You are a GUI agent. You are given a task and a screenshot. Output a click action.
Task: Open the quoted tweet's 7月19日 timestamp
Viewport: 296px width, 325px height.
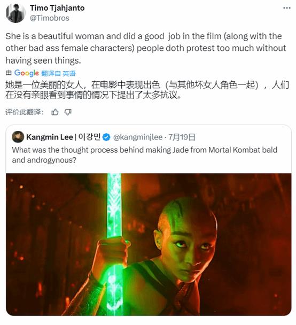click(x=182, y=137)
